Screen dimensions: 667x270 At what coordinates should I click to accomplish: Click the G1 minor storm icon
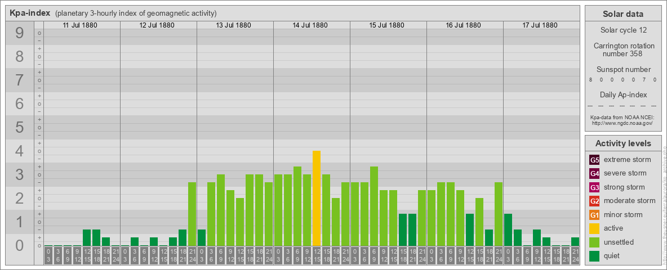click(x=594, y=215)
